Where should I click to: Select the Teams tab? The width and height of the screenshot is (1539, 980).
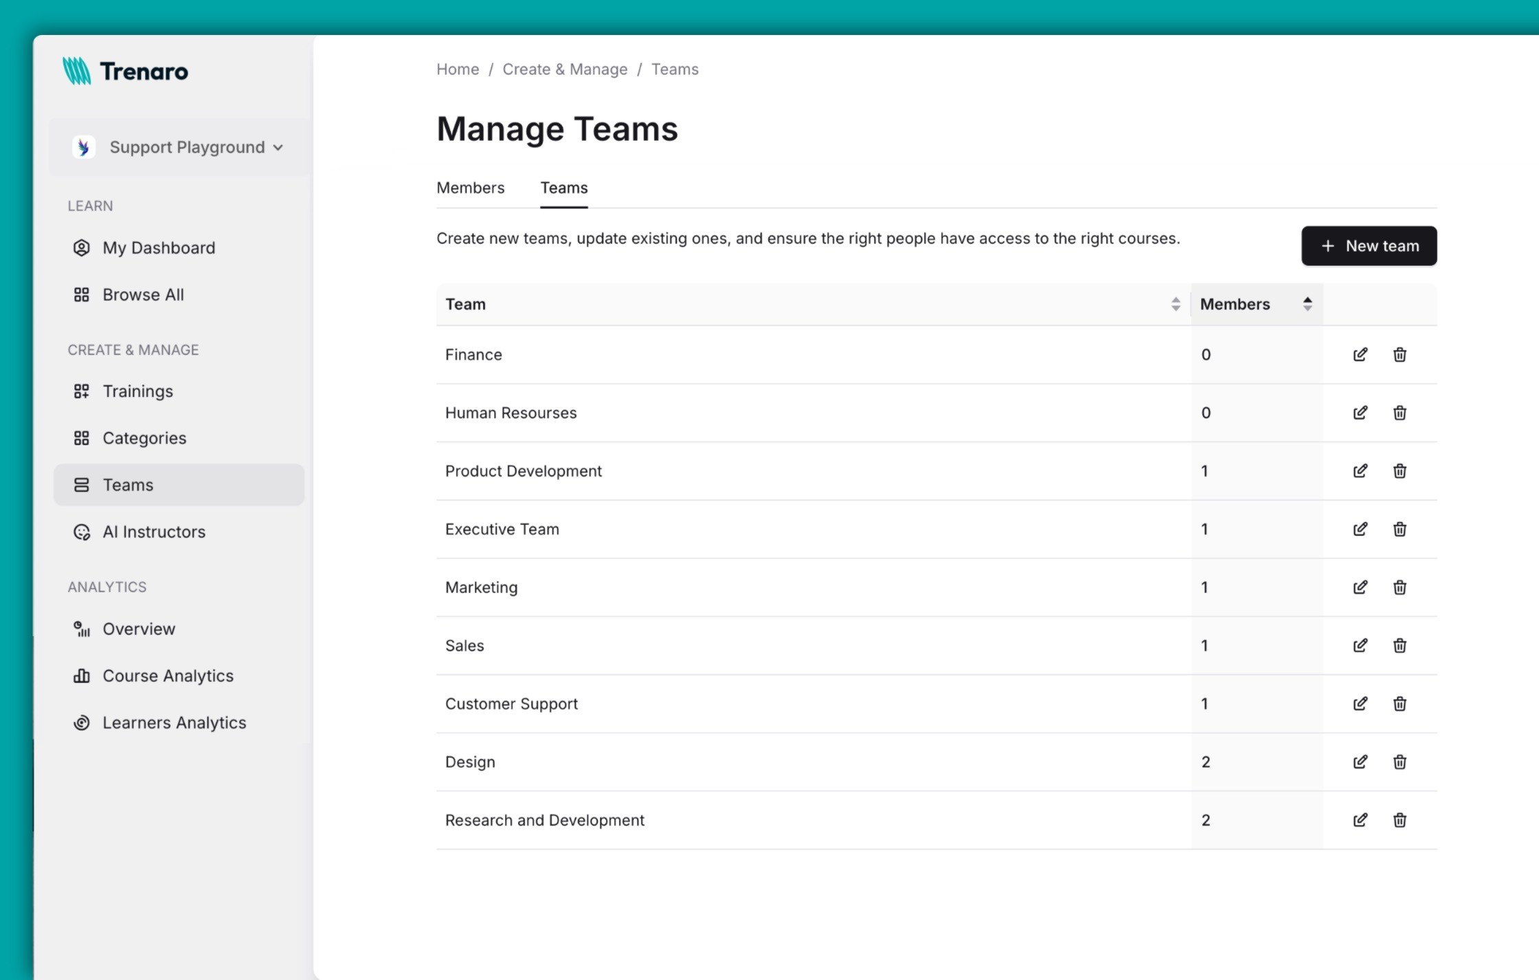(563, 188)
